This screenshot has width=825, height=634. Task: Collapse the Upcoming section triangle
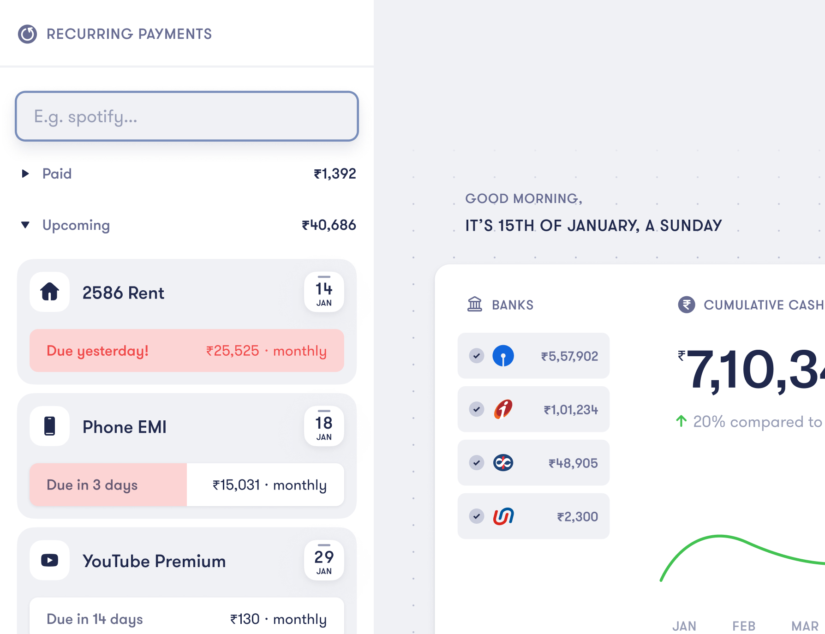click(25, 225)
